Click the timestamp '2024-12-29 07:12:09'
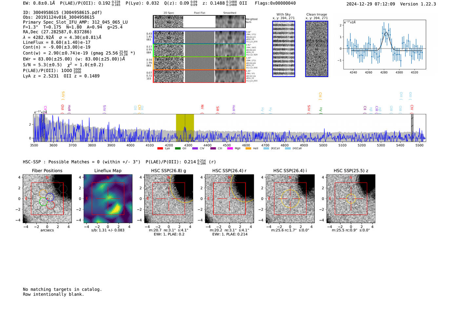 click(x=371, y=4)
